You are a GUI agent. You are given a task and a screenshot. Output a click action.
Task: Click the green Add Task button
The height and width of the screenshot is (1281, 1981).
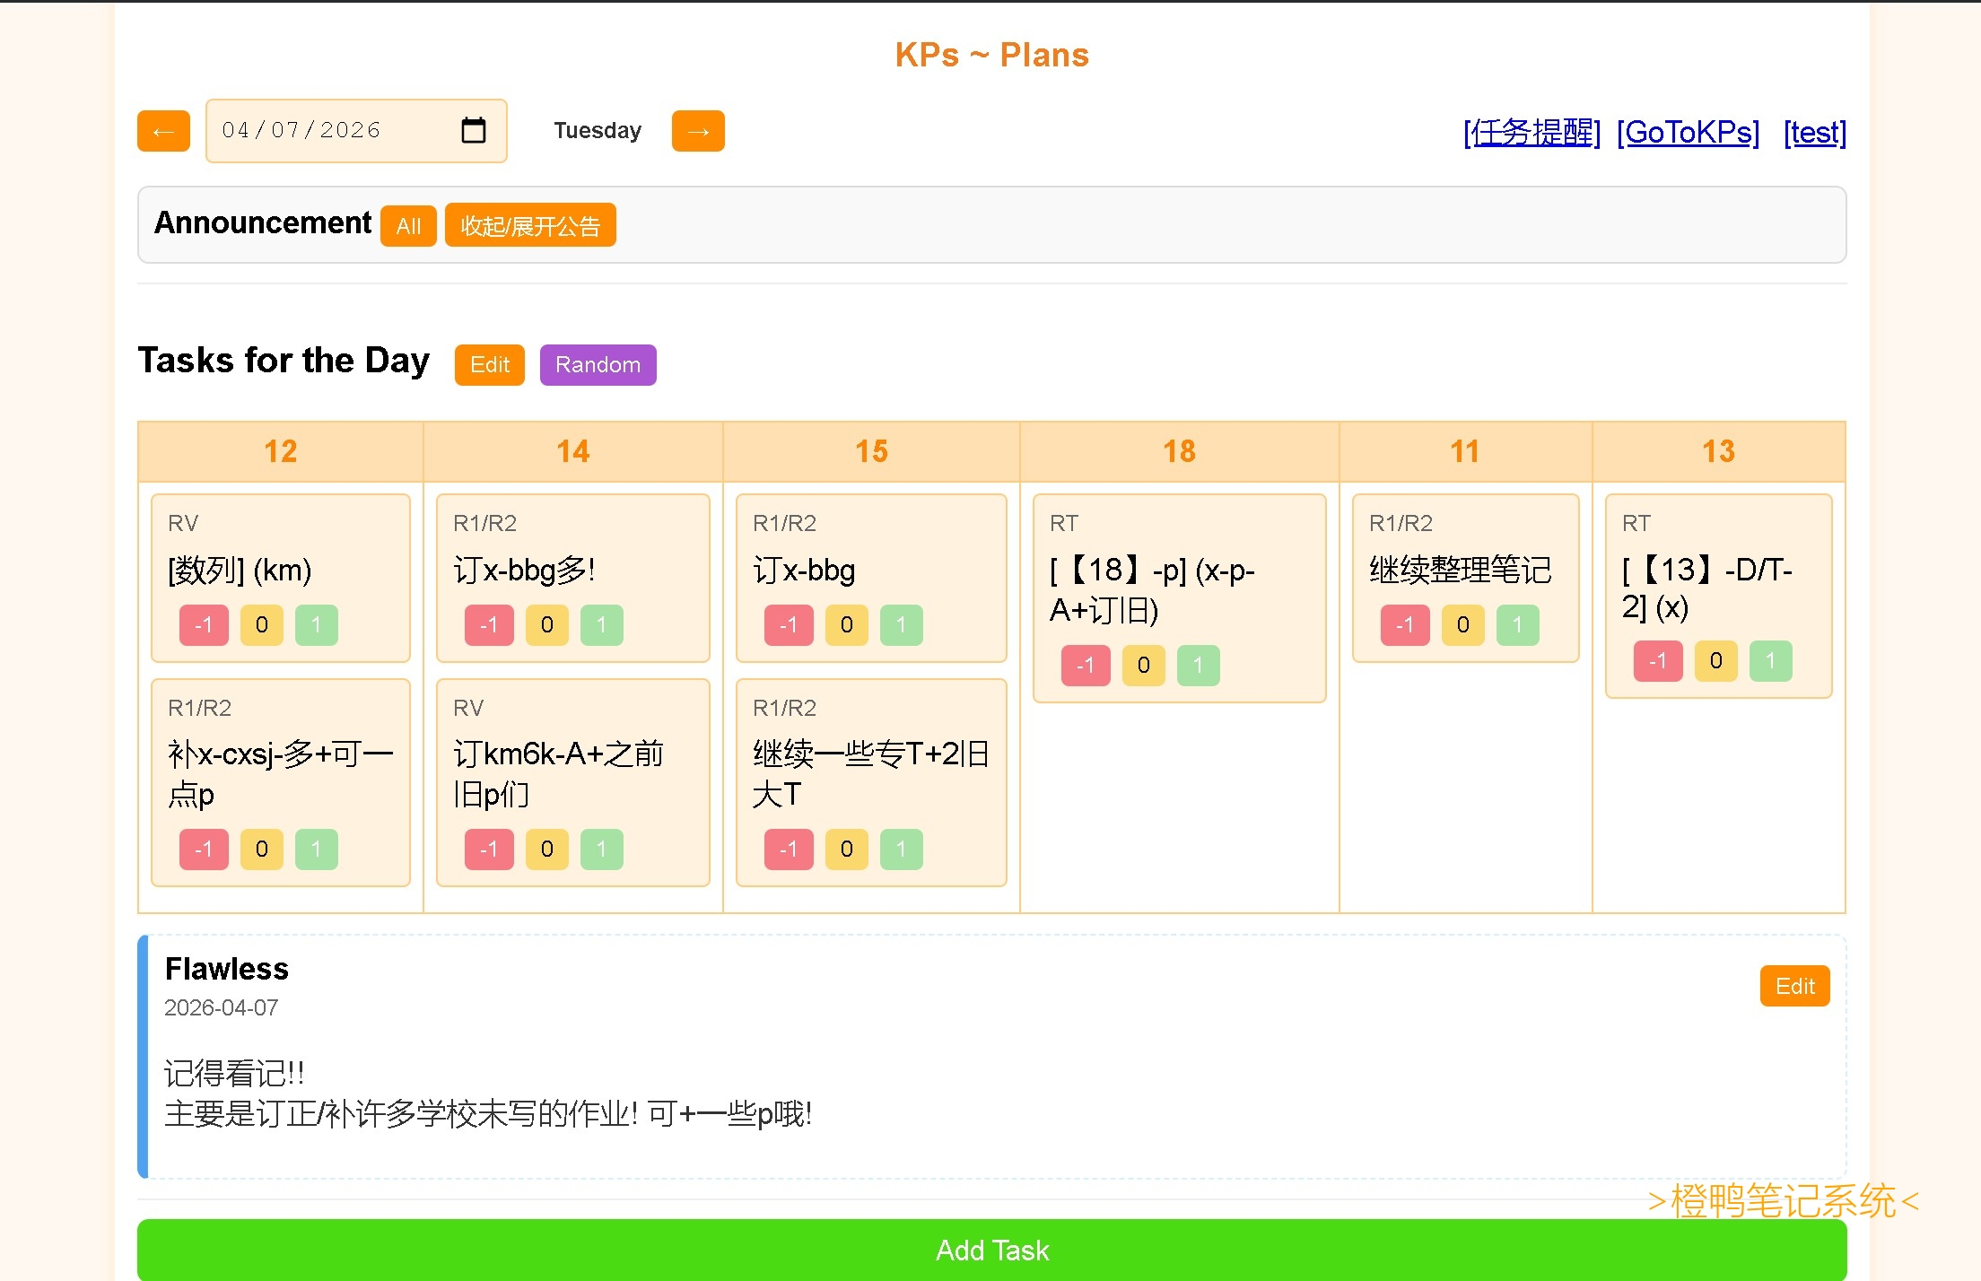click(991, 1250)
